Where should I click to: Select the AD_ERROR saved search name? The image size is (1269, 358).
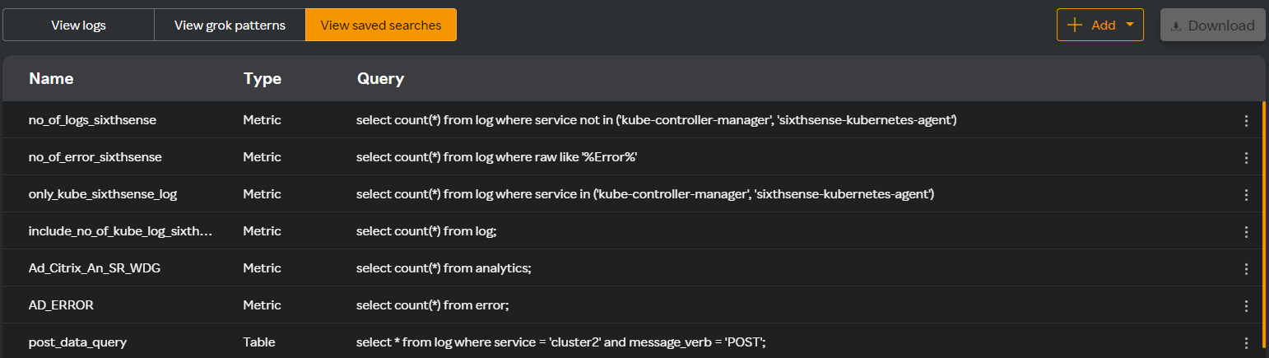point(61,305)
